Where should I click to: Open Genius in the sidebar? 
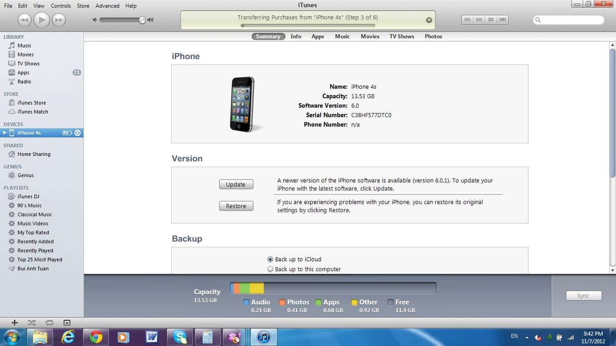pos(25,175)
